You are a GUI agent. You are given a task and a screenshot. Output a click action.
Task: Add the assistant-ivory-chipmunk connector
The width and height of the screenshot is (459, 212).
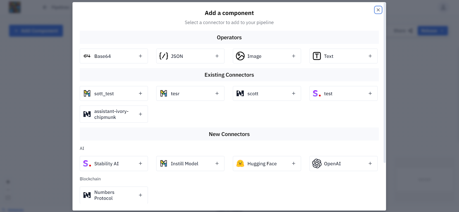[x=140, y=114]
